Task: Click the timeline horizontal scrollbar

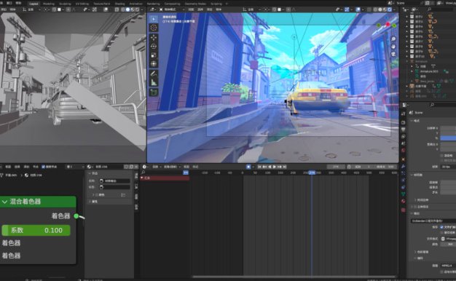Action: coord(294,277)
